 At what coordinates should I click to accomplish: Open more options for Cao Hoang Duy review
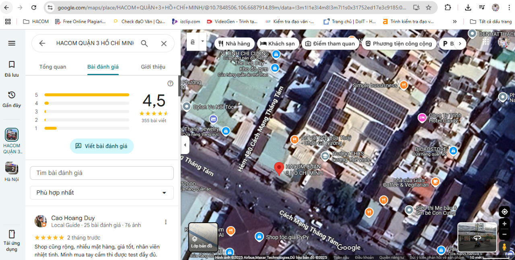165,222
